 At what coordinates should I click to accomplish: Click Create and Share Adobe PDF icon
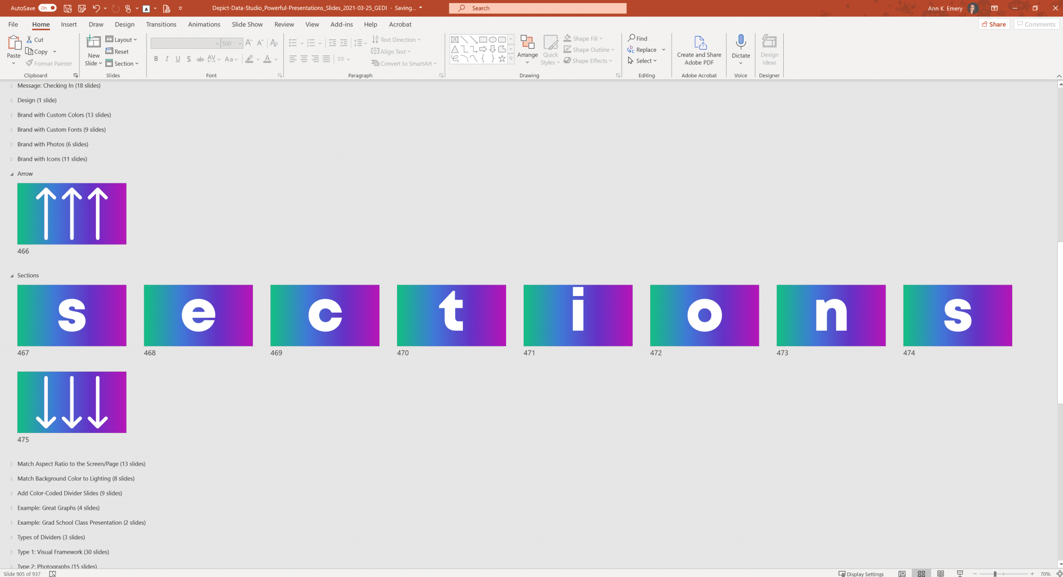[700, 43]
